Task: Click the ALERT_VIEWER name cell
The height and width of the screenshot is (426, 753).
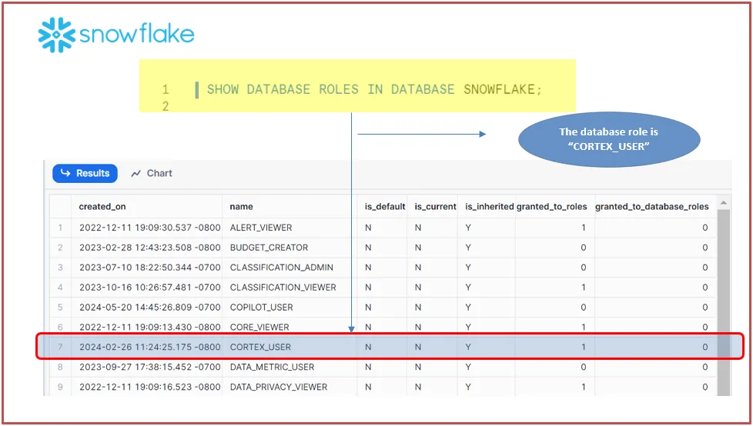Action: coord(261,228)
